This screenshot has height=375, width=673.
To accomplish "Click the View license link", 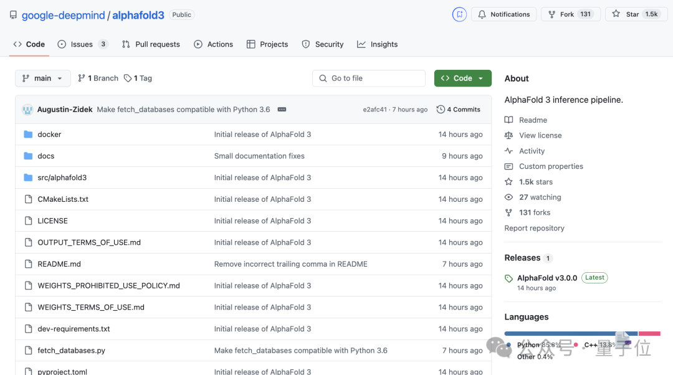I will [540, 135].
